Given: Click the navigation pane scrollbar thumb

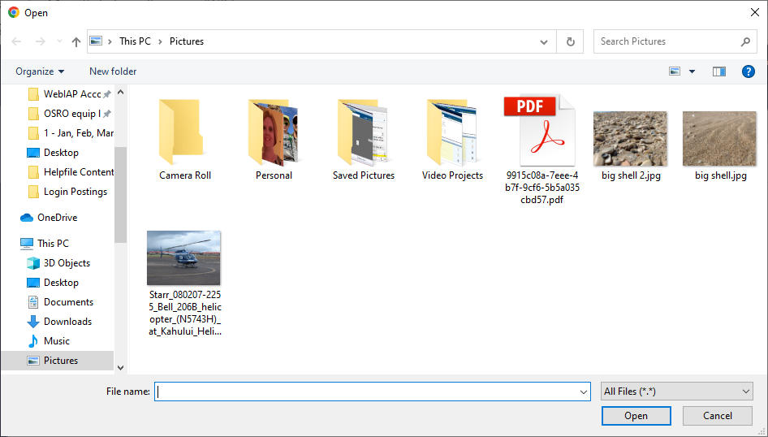Looking at the screenshot, I should [x=121, y=195].
